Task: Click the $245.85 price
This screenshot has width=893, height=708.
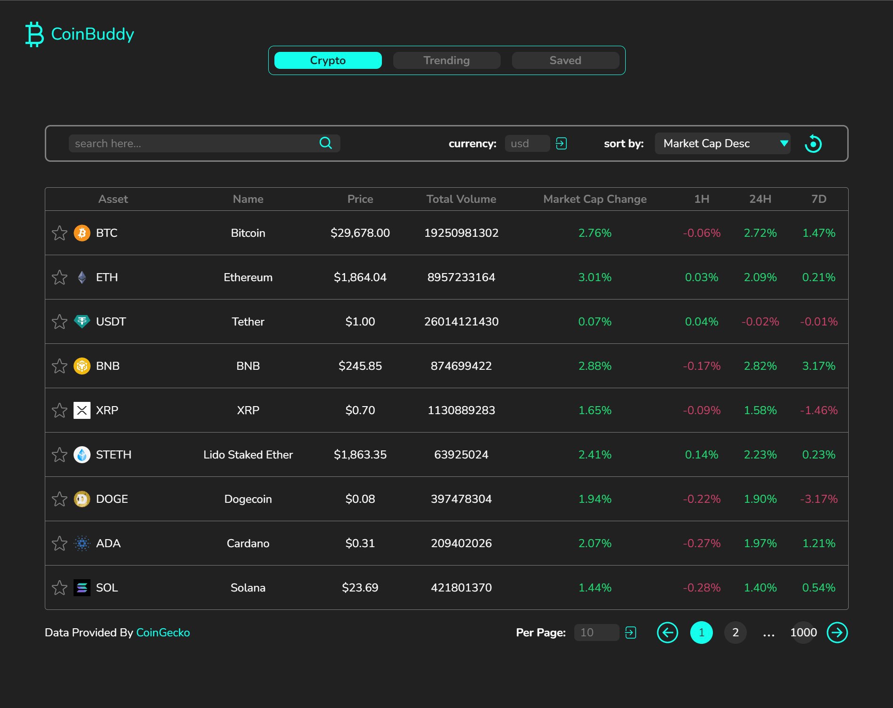Action: click(360, 366)
